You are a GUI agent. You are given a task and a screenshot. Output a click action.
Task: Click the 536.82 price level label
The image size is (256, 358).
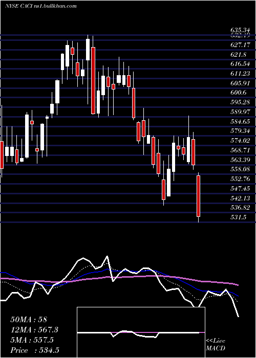tap(240, 208)
